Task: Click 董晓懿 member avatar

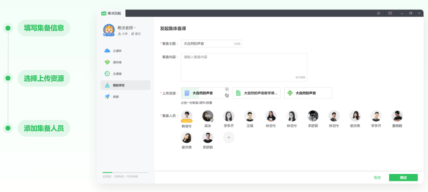Action: [x=397, y=116]
